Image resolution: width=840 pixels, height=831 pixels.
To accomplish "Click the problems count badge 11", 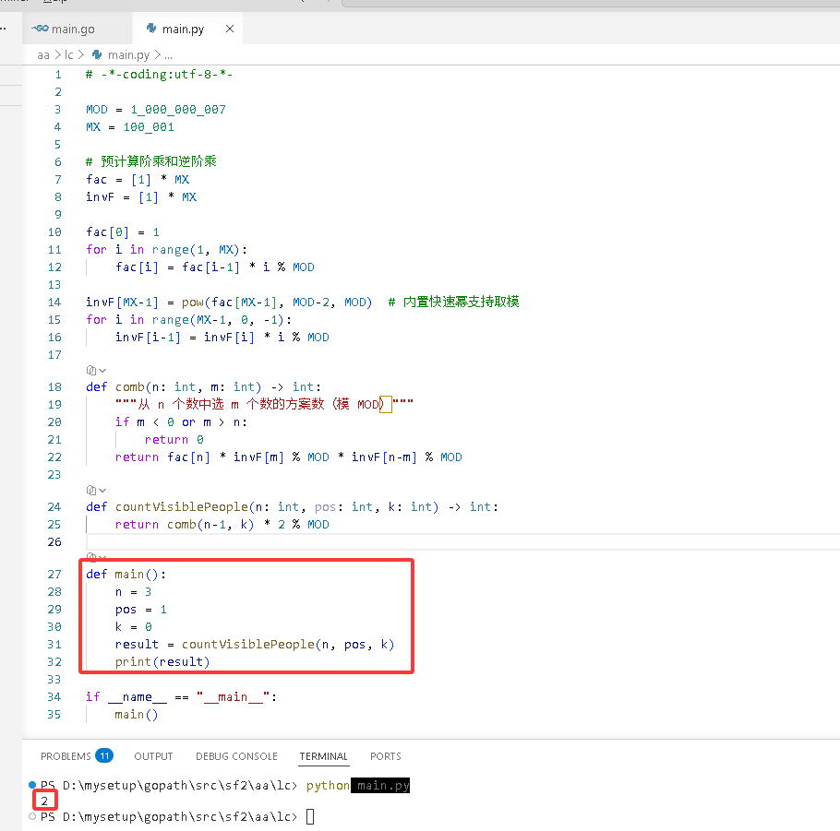I will click(x=104, y=755).
